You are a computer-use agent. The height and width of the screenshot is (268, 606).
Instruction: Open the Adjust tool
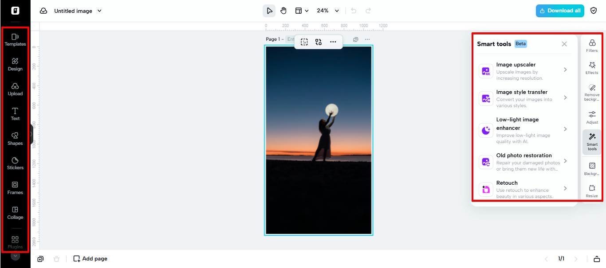coord(592,117)
